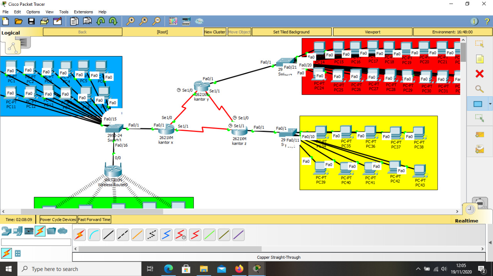Select Network Devices category

click(6, 231)
